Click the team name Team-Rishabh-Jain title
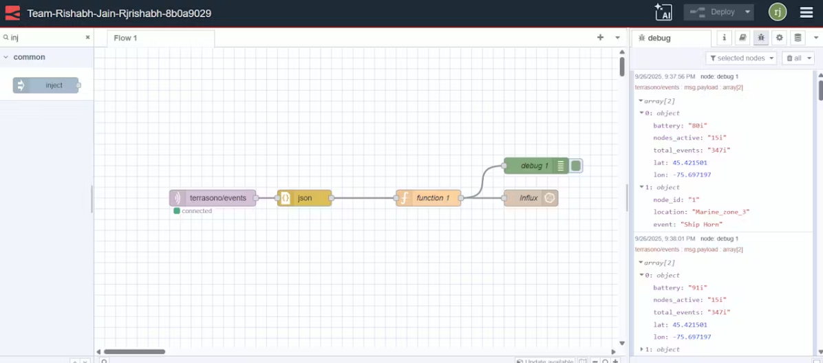The width and height of the screenshot is (823, 363). tap(119, 13)
